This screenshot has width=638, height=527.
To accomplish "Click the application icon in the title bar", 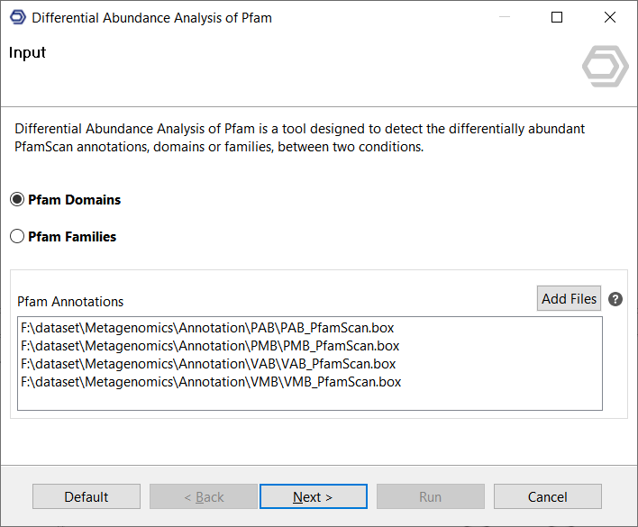I will [17, 17].
